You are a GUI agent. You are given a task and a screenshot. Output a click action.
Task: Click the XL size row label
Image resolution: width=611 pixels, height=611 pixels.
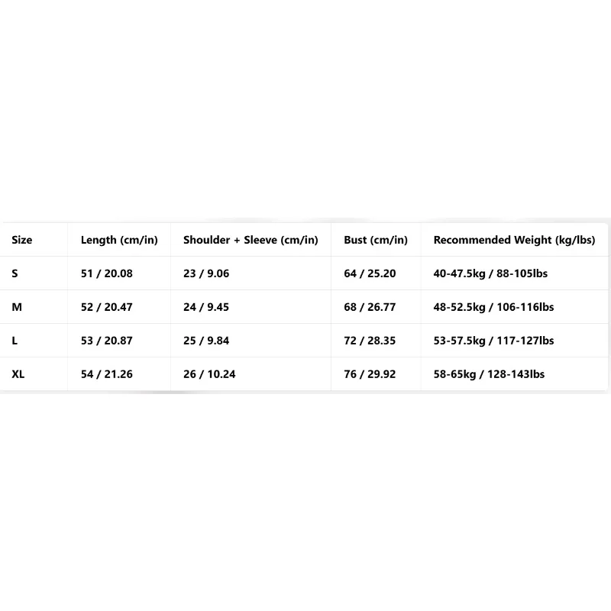[18, 374]
